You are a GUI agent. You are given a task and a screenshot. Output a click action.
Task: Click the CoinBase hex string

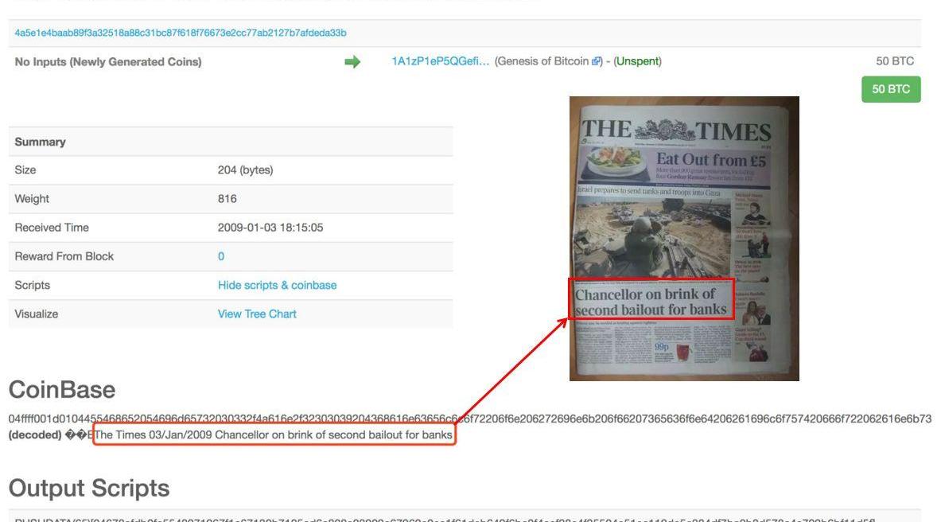click(469, 419)
